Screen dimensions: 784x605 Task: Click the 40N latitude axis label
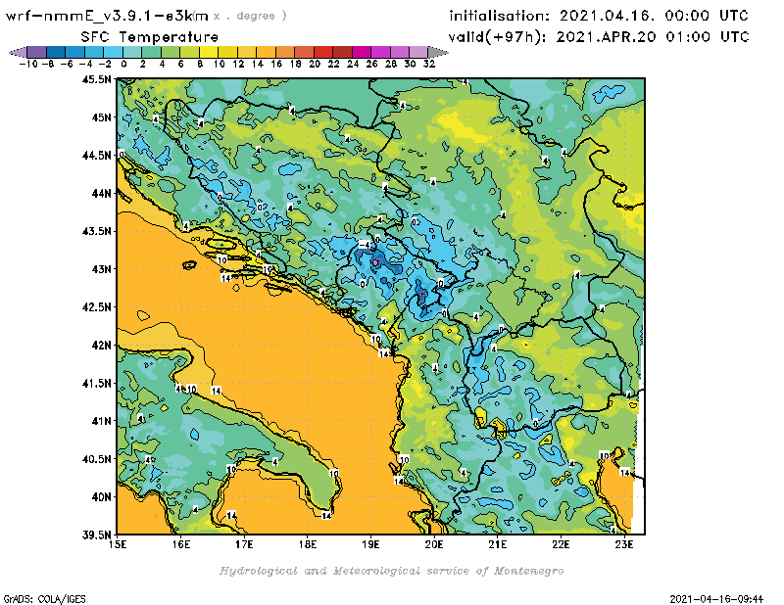tap(101, 496)
